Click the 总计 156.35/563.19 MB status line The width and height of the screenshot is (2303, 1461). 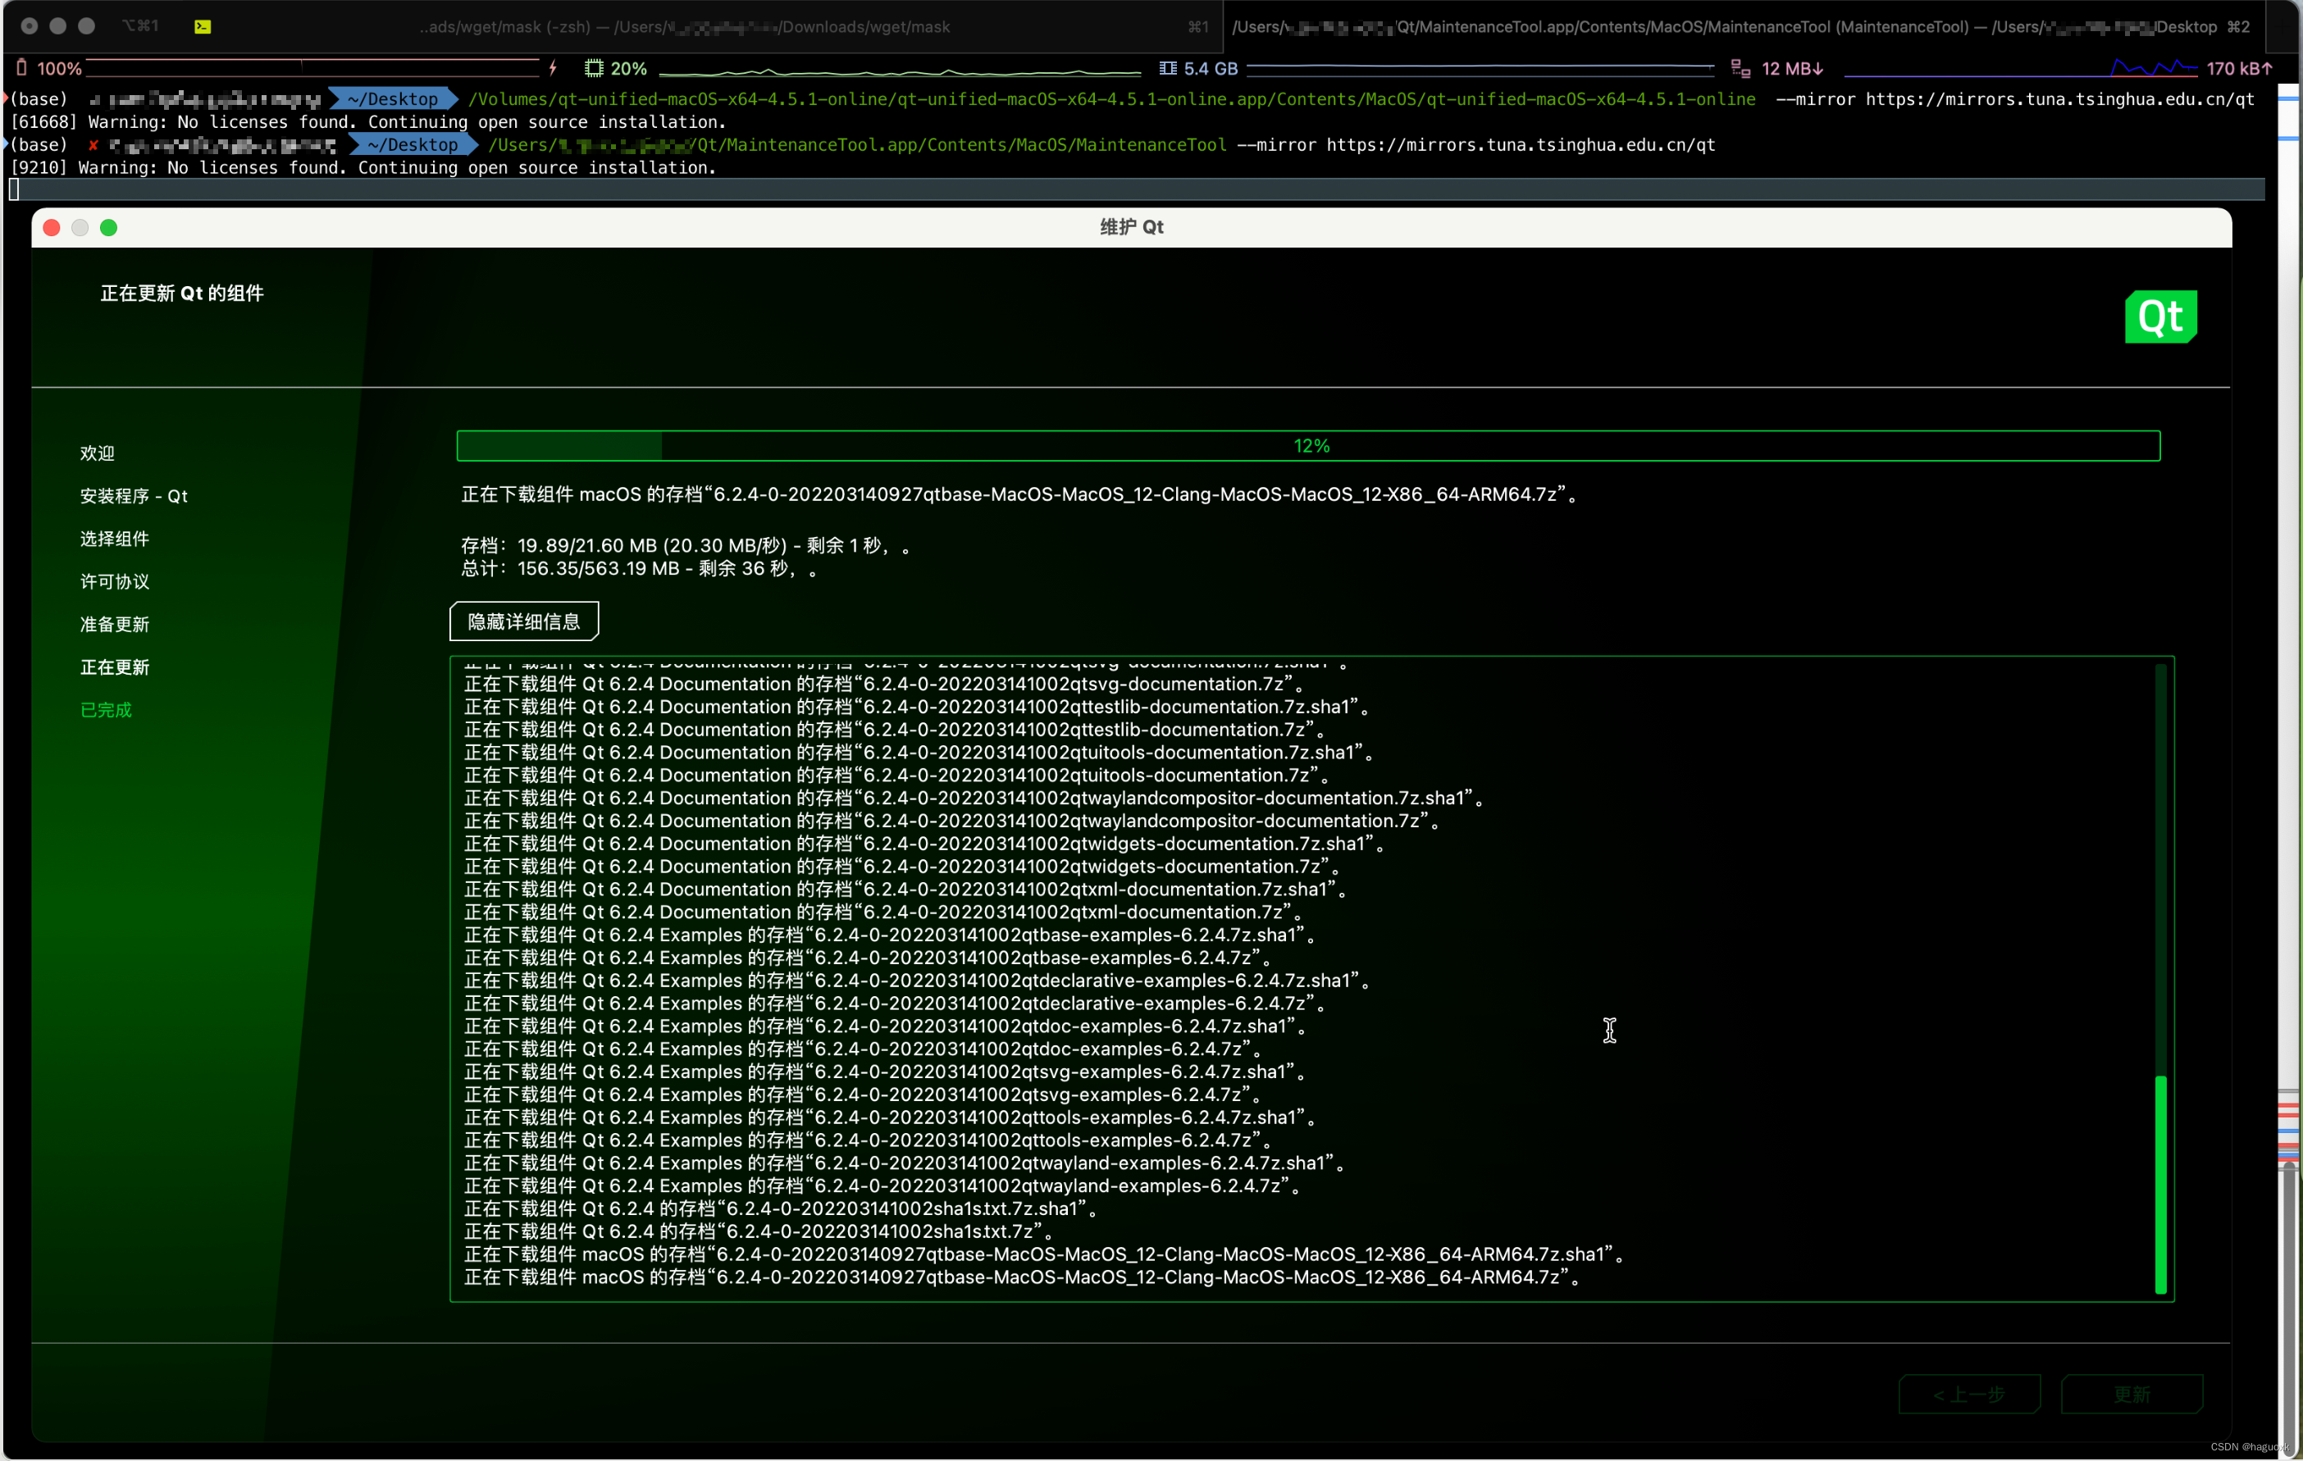[x=639, y=568]
